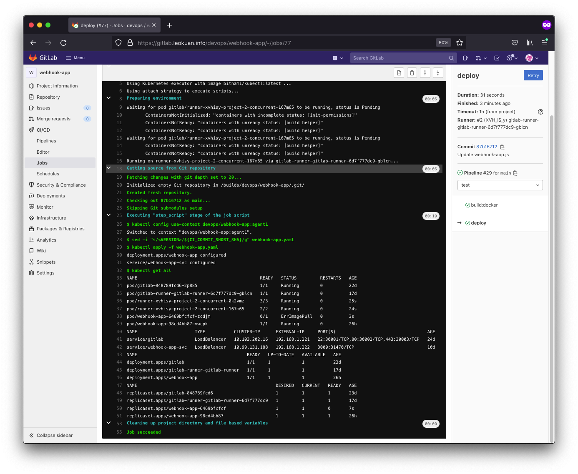
Task: Collapse the Executing step_script log section
Action: pos(108,215)
